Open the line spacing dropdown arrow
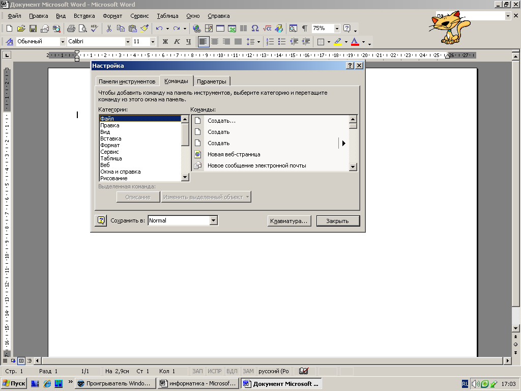Image resolution: width=521 pixels, height=391 pixels. click(258, 42)
